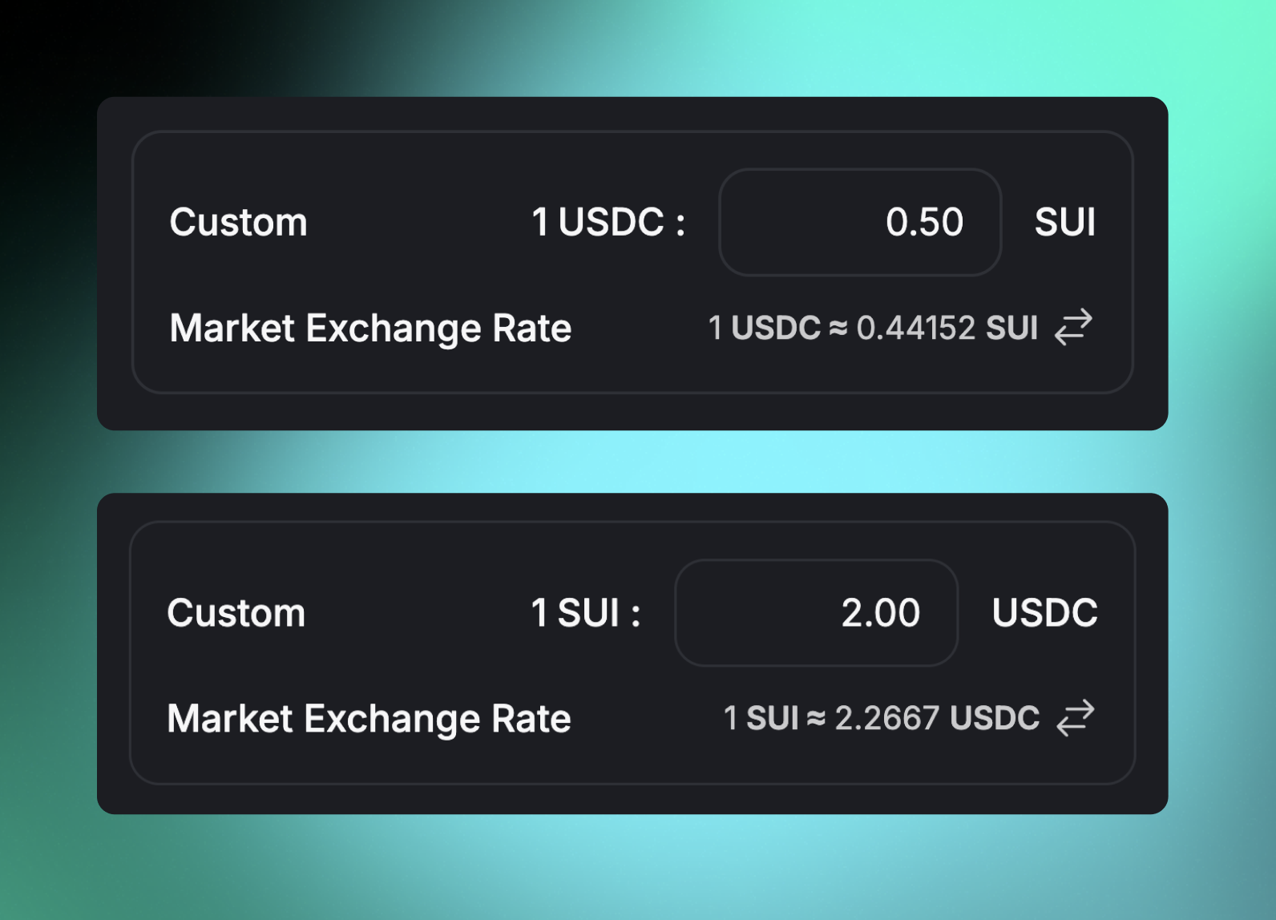1276x920 pixels.
Task: Click bold USDC after the 2.2667 value
Action: tap(995, 718)
